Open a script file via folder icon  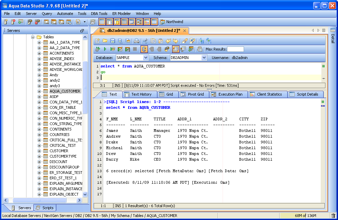coord(105,41)
